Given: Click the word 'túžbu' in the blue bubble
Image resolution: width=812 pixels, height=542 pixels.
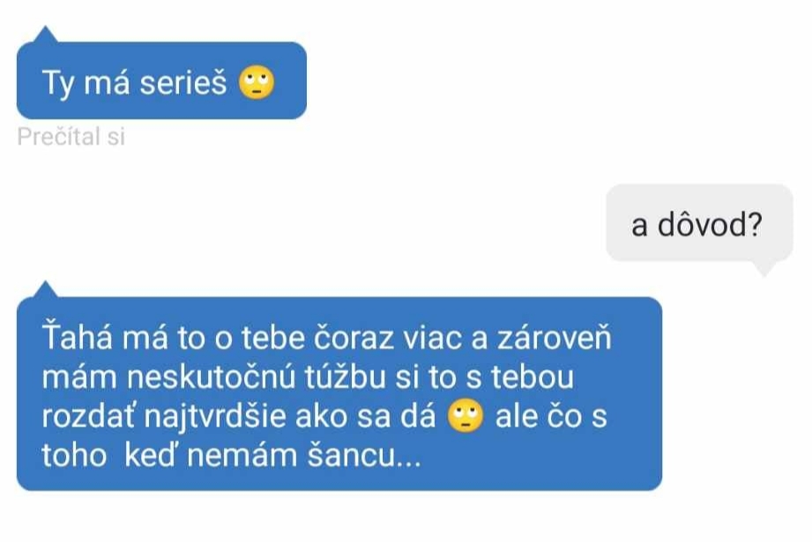Looking at the screenshot, I should click(345, 377).
